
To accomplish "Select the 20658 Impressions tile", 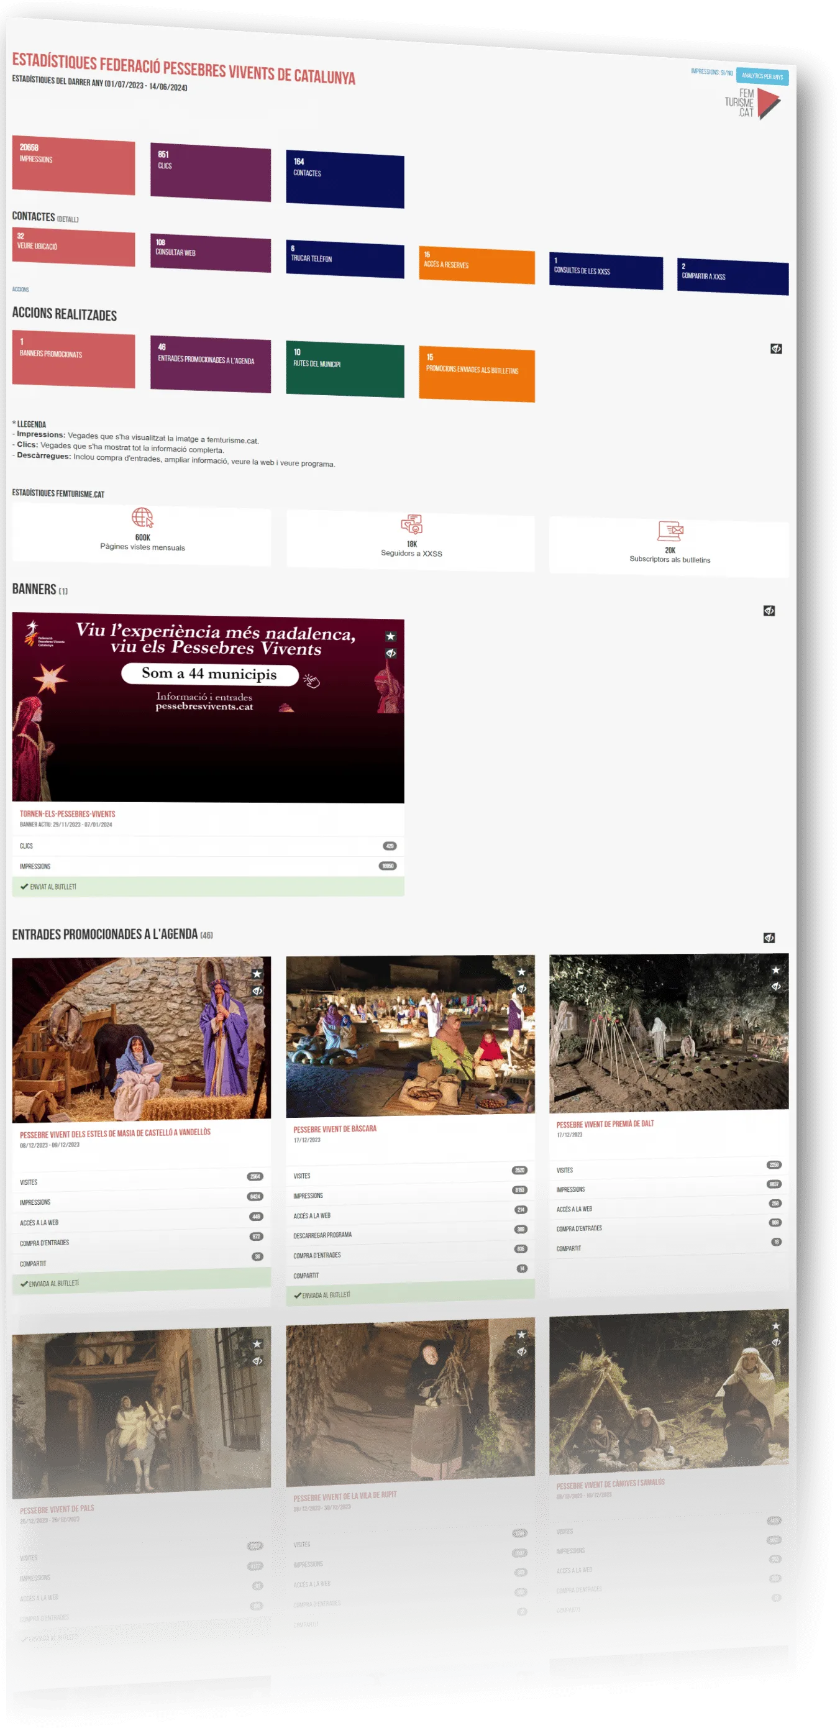I will (x=74, y=165).
